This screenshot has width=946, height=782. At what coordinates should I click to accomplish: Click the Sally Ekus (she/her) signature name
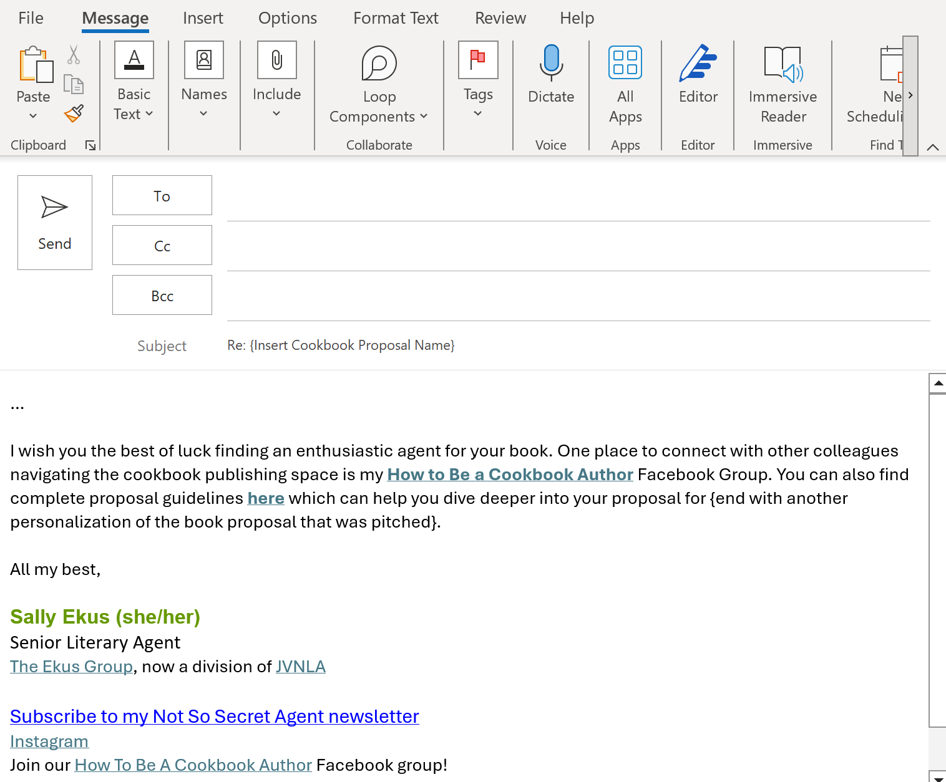point(105,617)
